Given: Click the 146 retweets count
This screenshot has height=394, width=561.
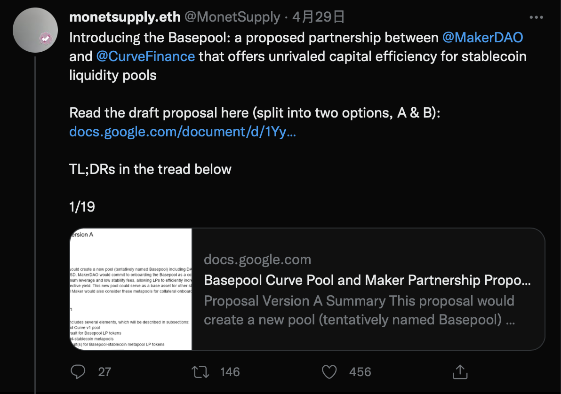Looking at the screenshot, I should [x=230, y=372].
